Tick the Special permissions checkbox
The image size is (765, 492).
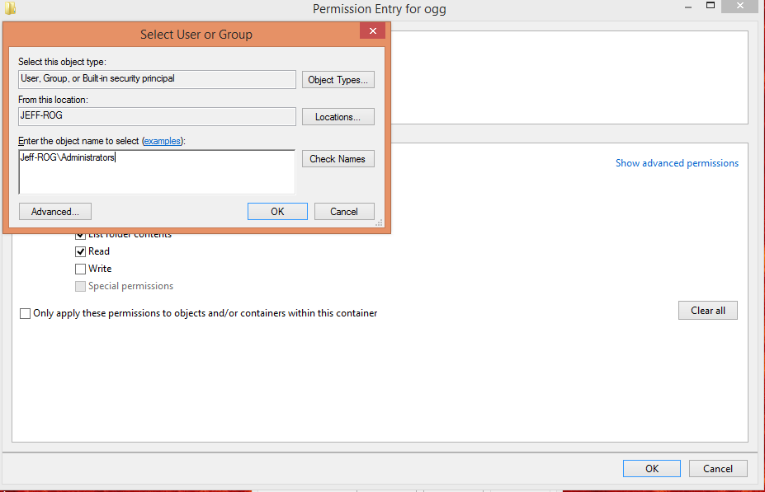(x=80, y=286)
